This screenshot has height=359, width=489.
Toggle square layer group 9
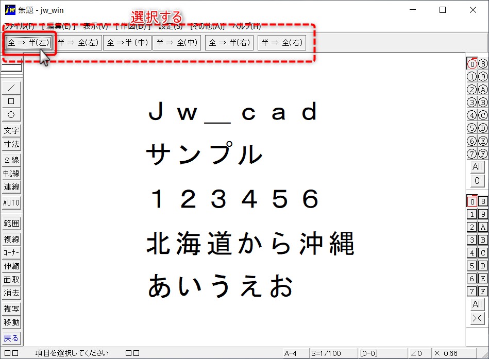pyautogui.click(x=483, y=214)
